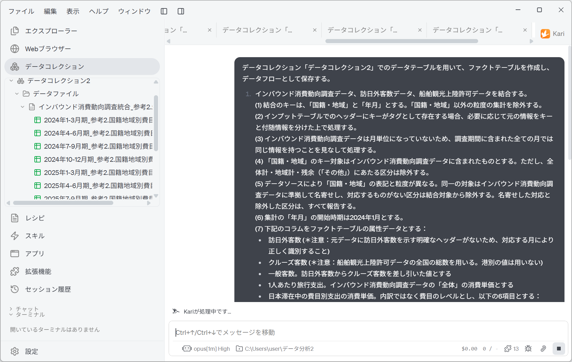Select the 2024年10-12月期 table item

(x=93, y=159)
